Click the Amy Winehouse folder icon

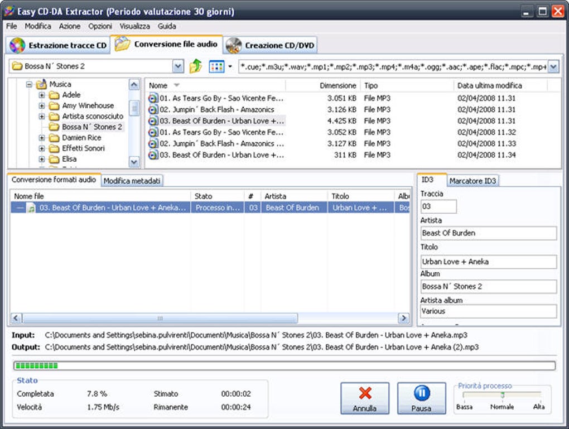(x=54, y=105)
